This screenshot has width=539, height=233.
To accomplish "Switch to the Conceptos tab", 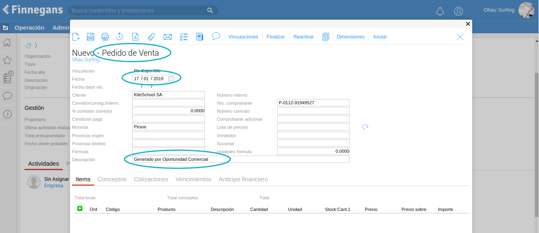I will (x=112, y=179).
